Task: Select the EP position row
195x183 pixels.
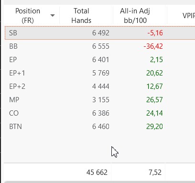Action: pyautogui.click(x=100, y=60)
